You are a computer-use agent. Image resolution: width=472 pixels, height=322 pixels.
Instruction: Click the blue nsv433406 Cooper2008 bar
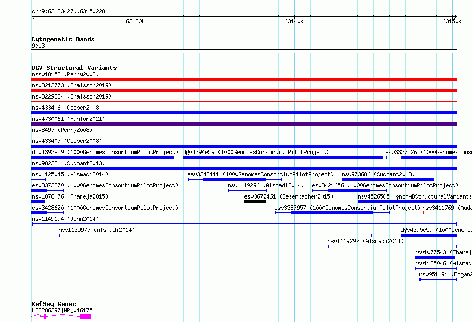coord(244,113)
